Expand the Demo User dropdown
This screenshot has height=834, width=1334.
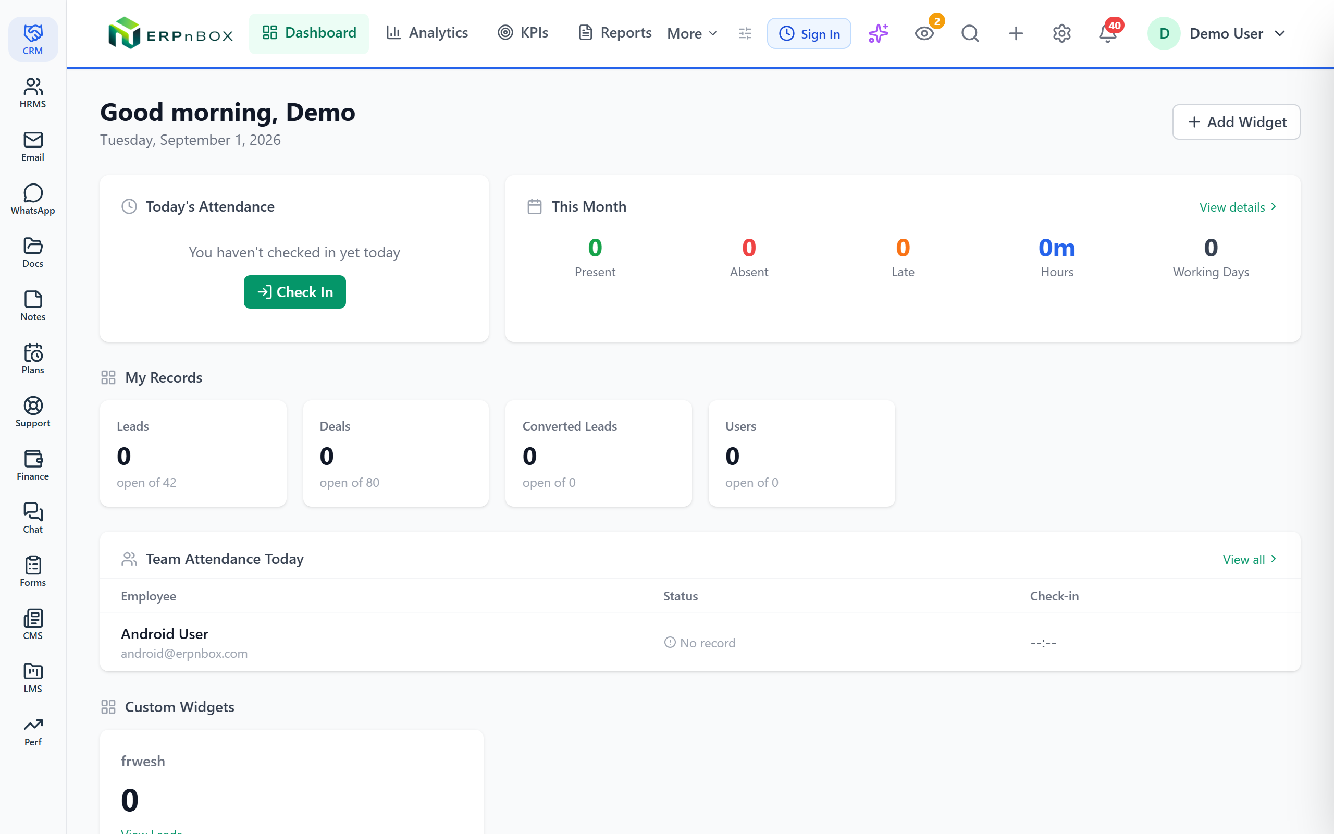click(1217, 34)
